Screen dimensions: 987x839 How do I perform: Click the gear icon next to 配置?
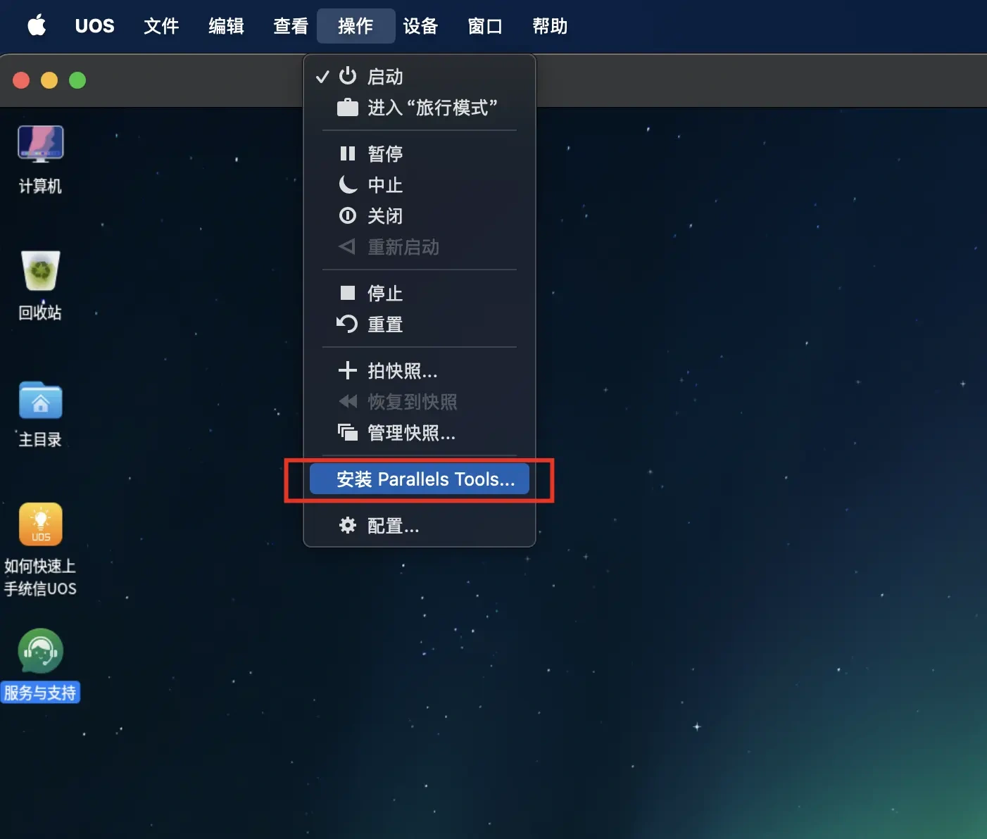(348, 525)
